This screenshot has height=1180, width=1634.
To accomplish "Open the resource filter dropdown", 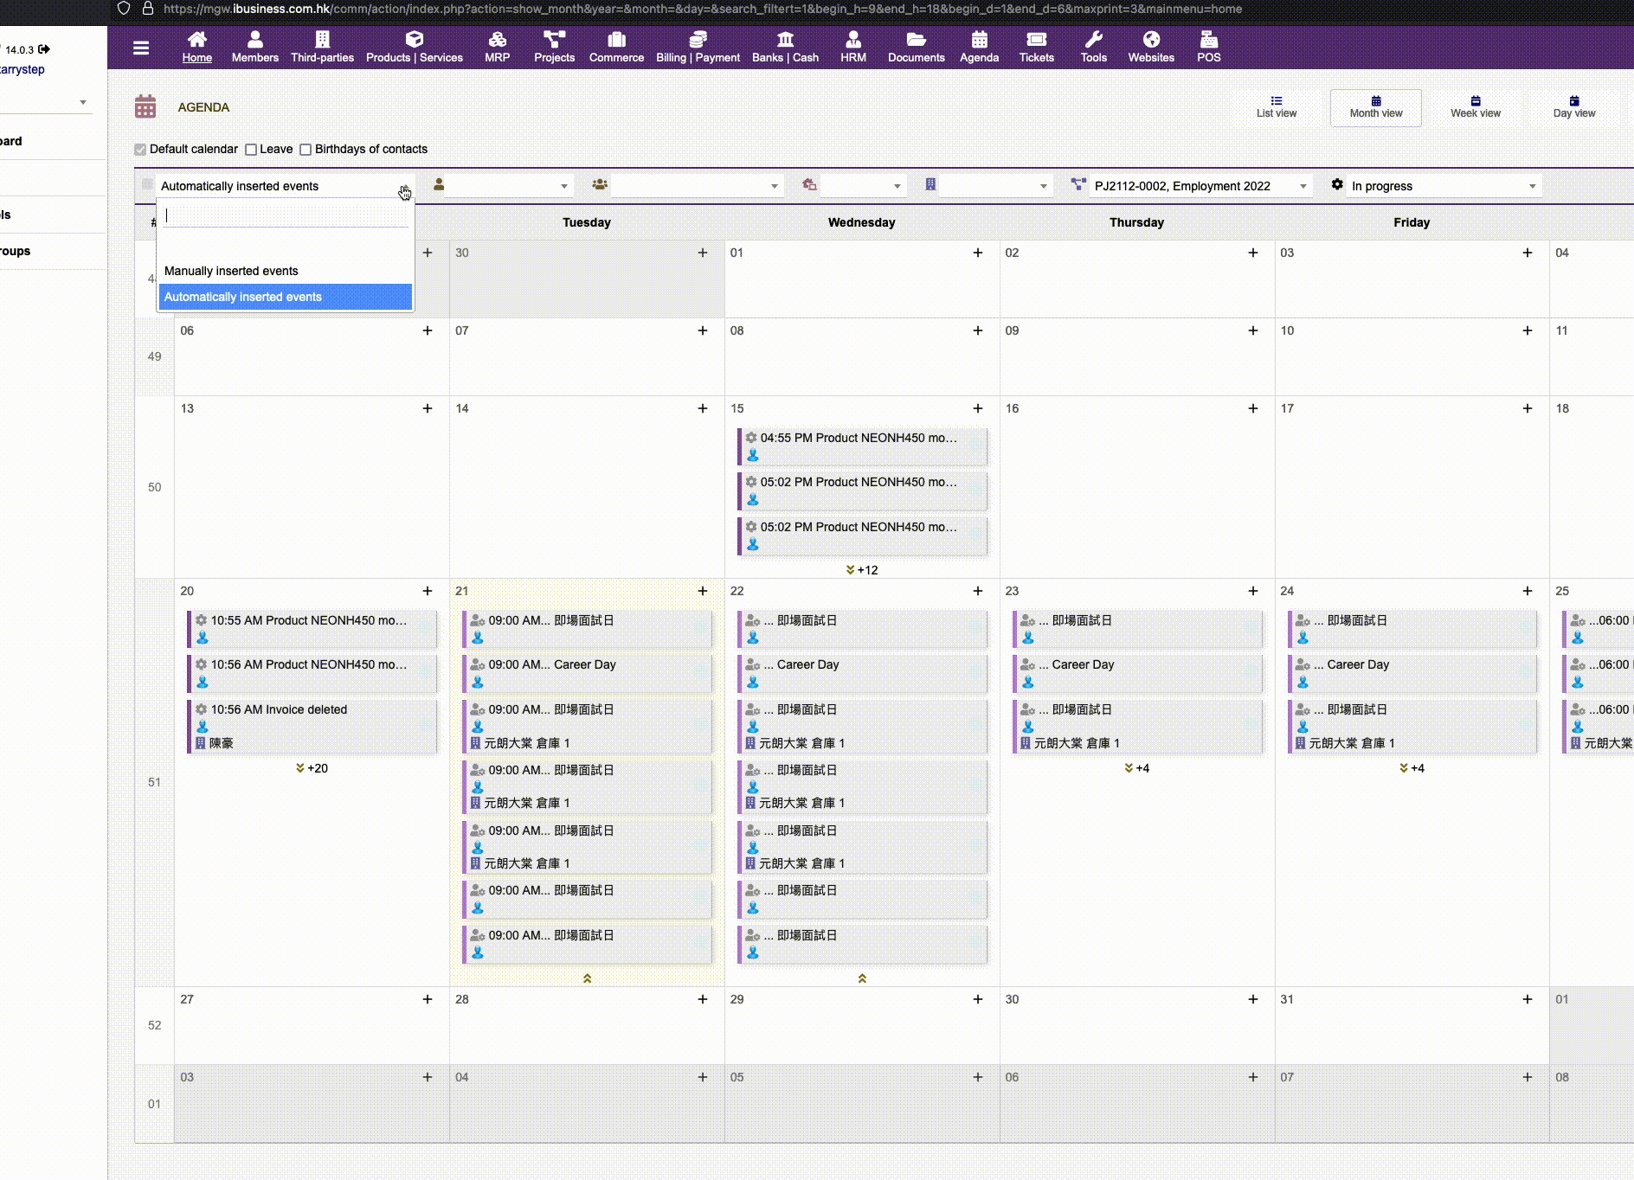I will [862, 186].
